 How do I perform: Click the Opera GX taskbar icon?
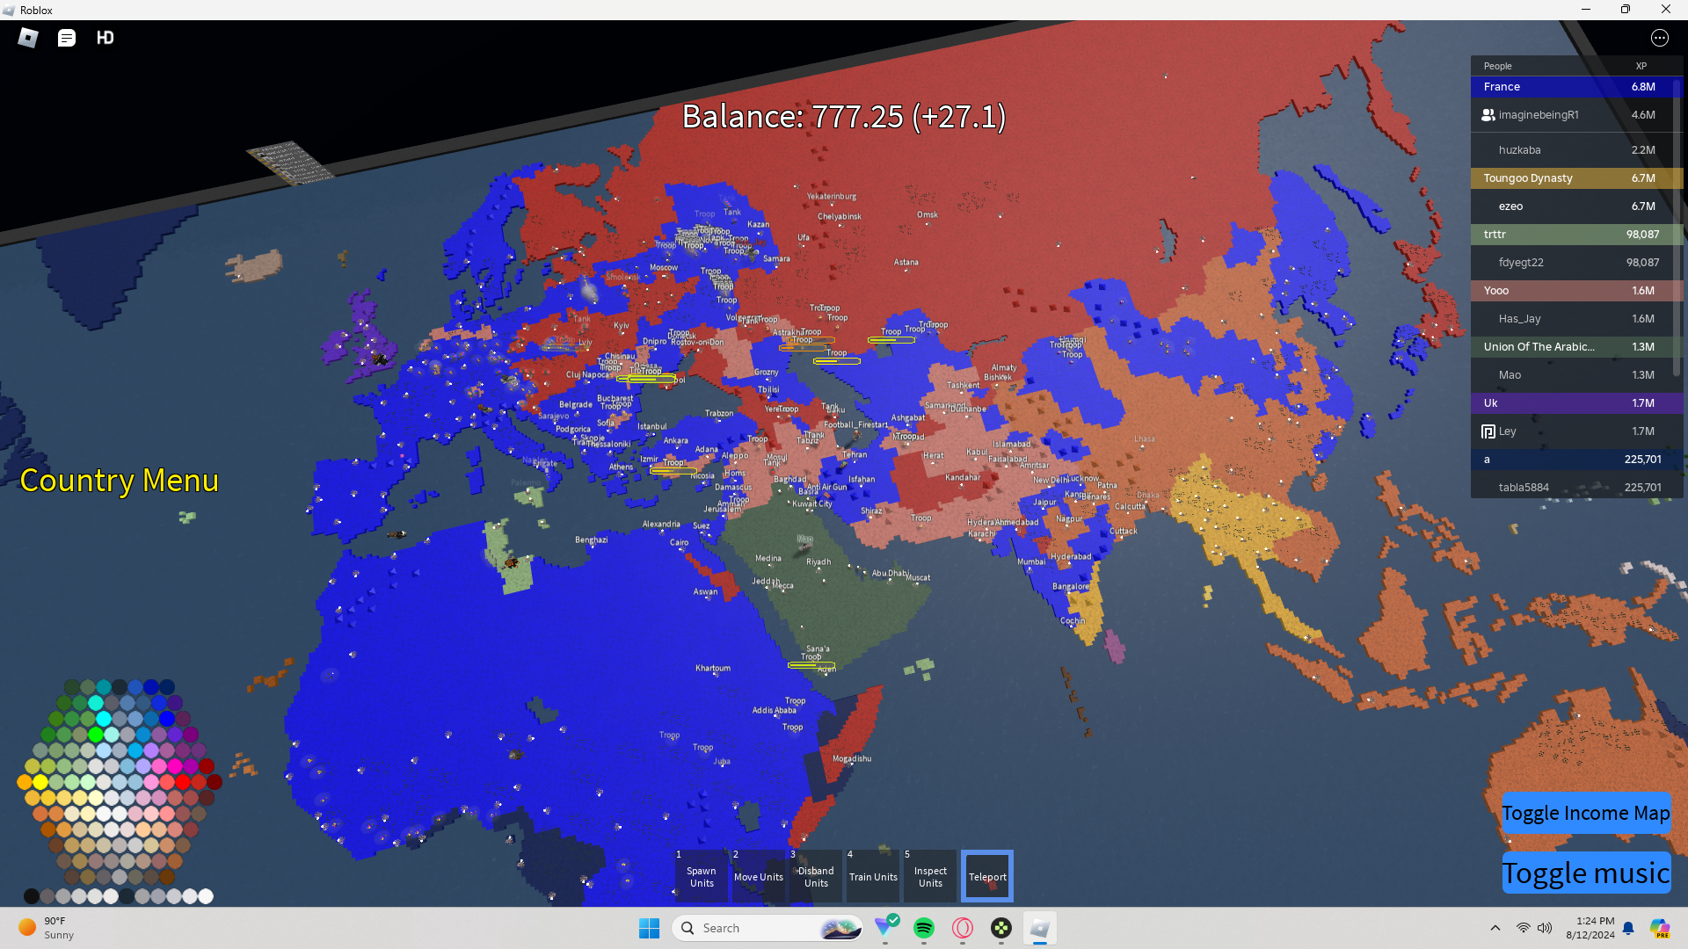click(963, 928)
